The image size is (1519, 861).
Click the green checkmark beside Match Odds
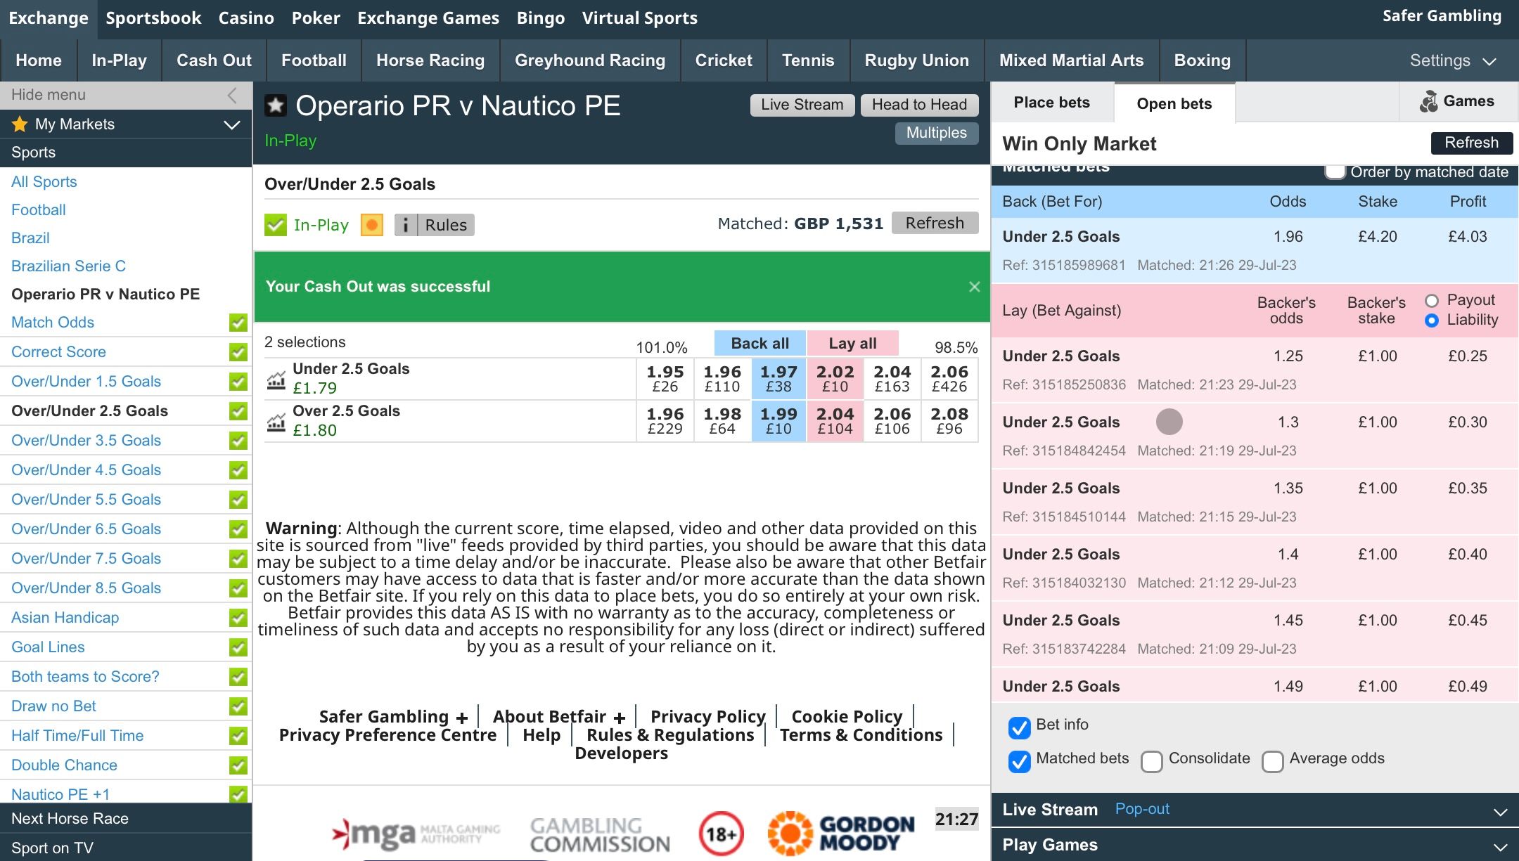pyautogui.click(x=238, y=323)
